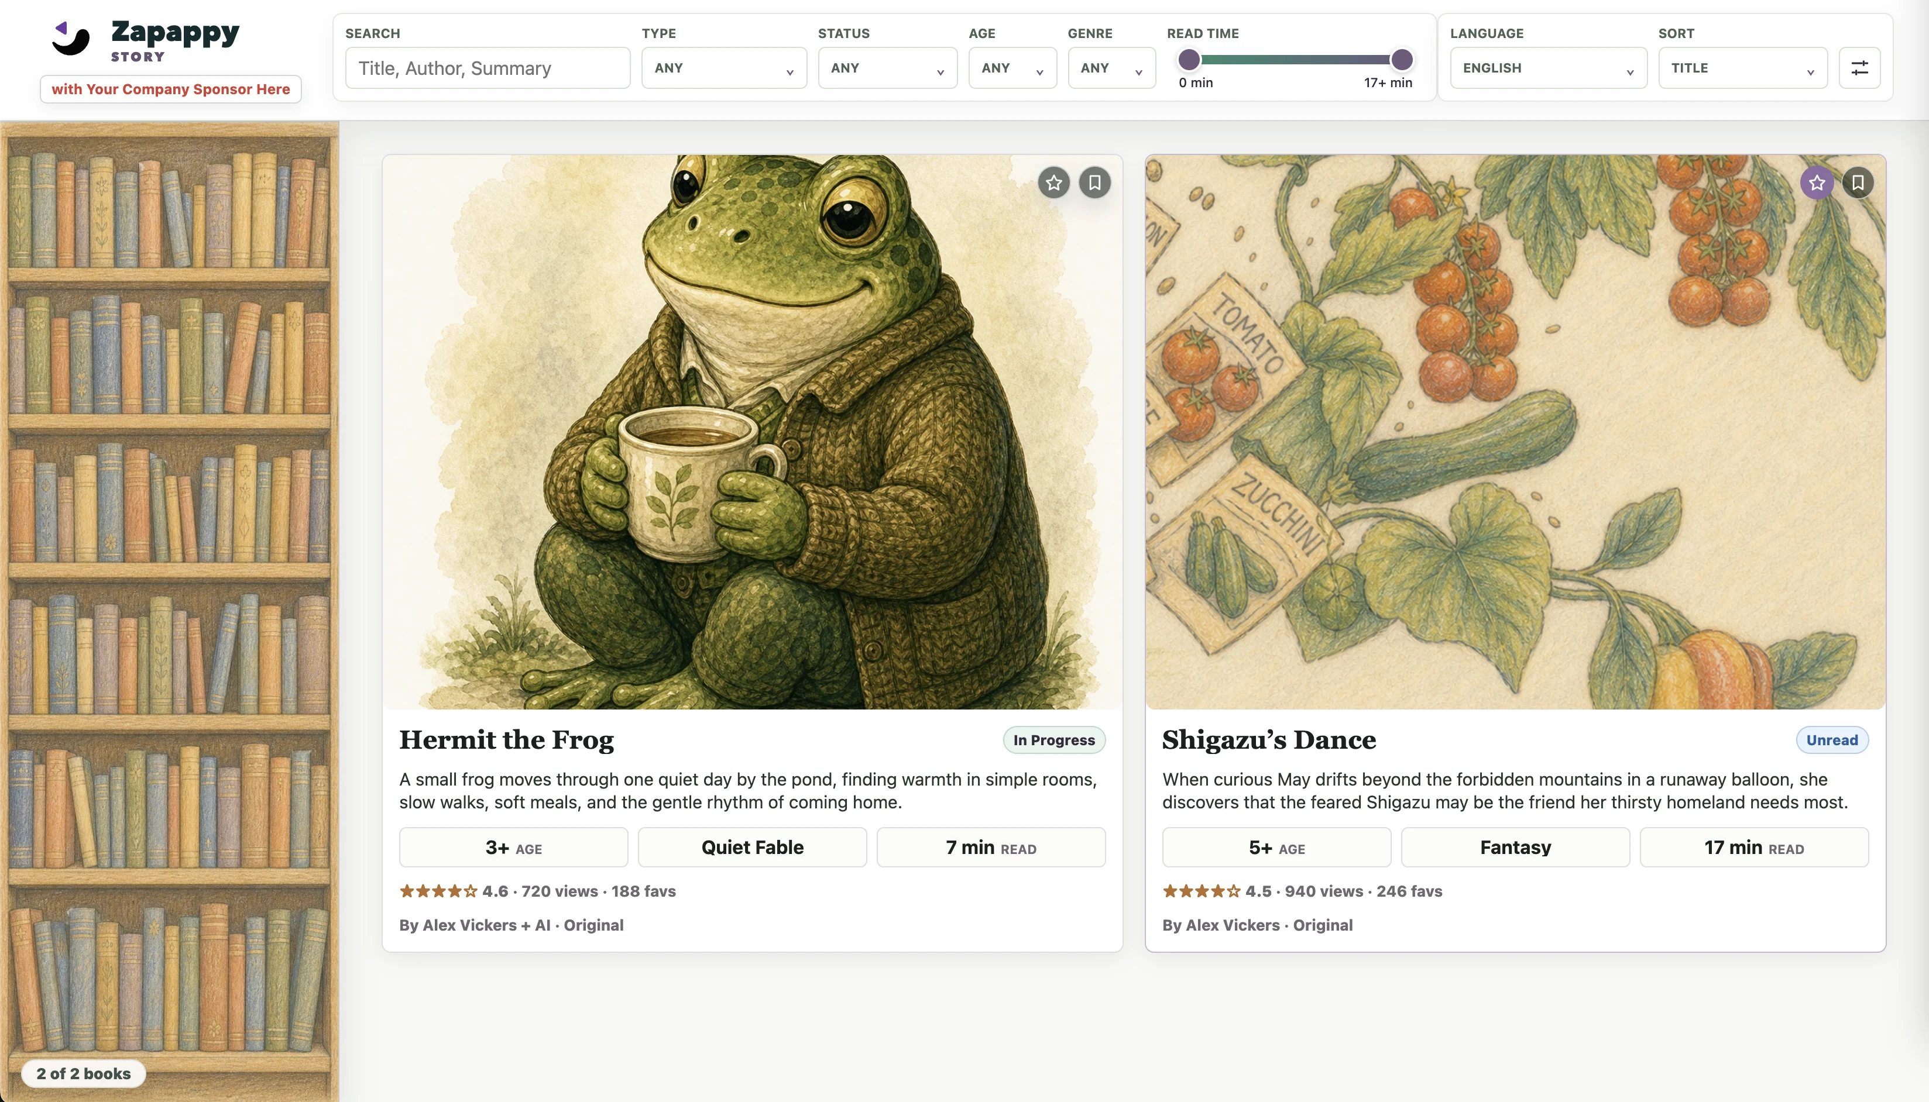Select the Fantasy genre tag
This screenshot has width=1929, height=1102.
point(1515,848)
